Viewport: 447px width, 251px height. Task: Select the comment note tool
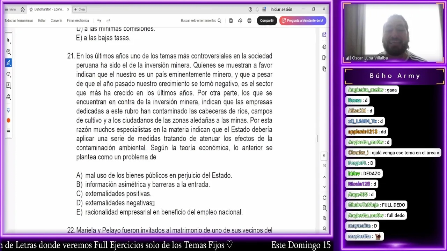(8, 52)
